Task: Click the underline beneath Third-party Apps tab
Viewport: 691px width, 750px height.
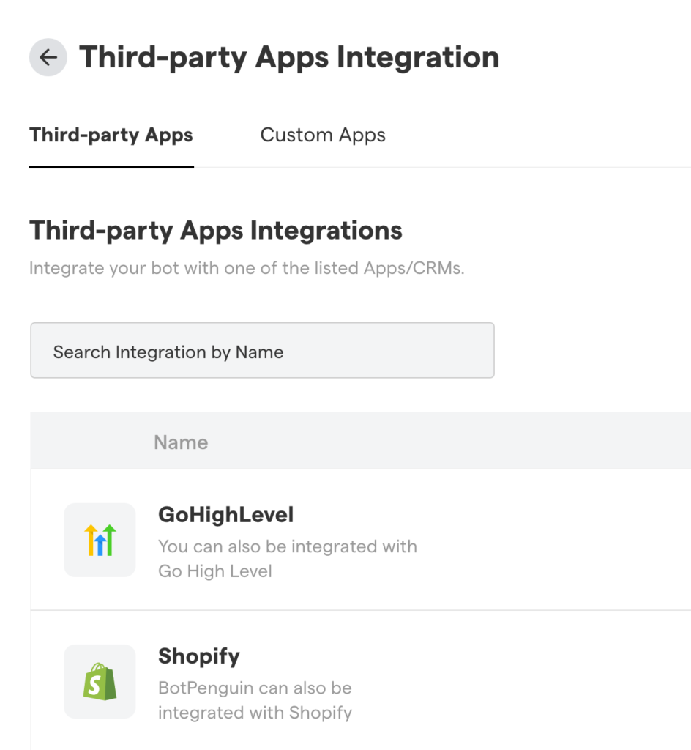Action: pyautogui.click(x=111, y=166)
